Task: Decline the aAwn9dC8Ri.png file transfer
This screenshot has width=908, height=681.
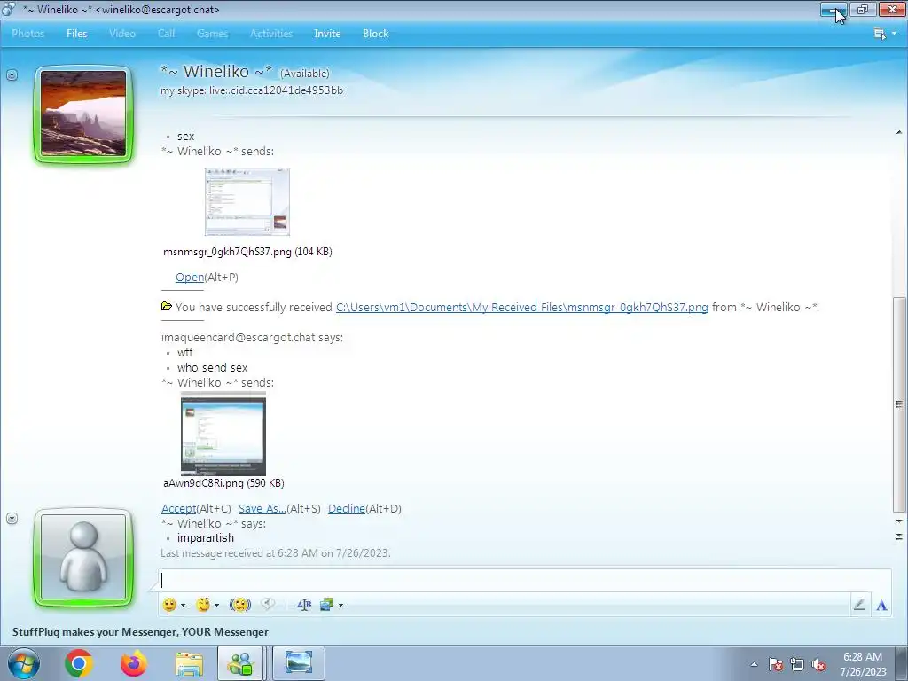Action: (x=347, y=508)
